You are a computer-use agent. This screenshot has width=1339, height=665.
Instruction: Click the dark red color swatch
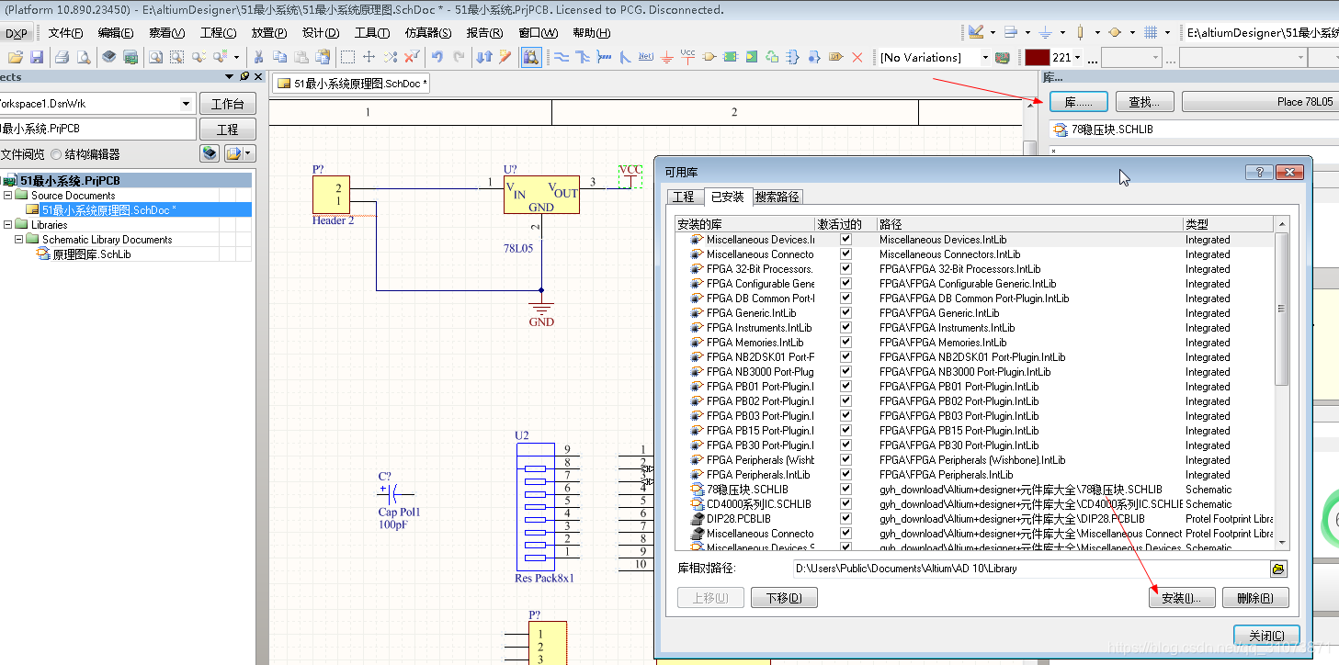(1037, 57)
